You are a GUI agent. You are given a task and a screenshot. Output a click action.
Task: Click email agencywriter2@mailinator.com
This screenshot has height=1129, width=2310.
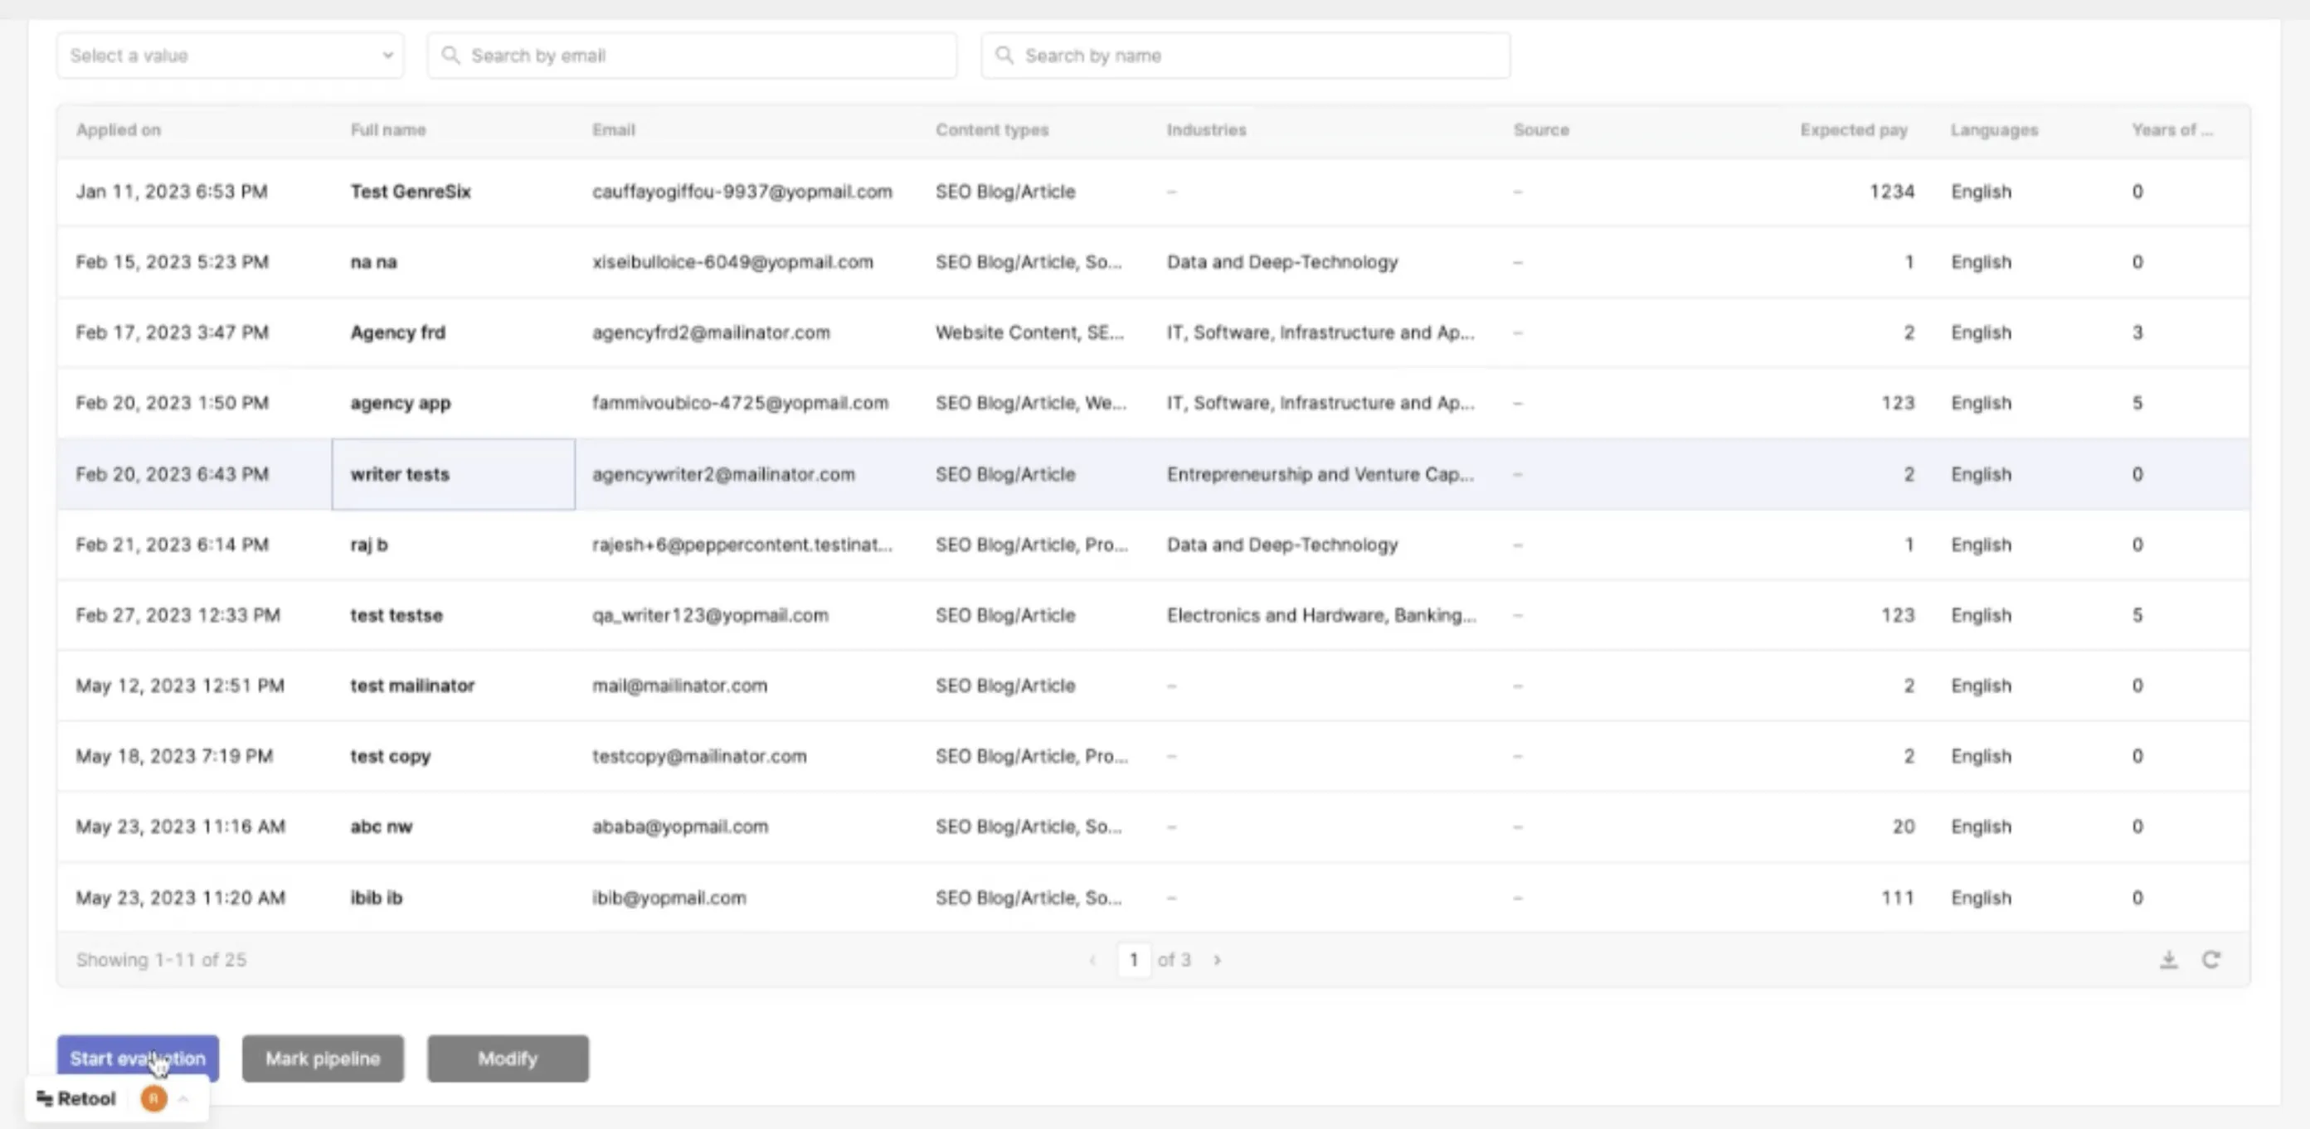722,474
